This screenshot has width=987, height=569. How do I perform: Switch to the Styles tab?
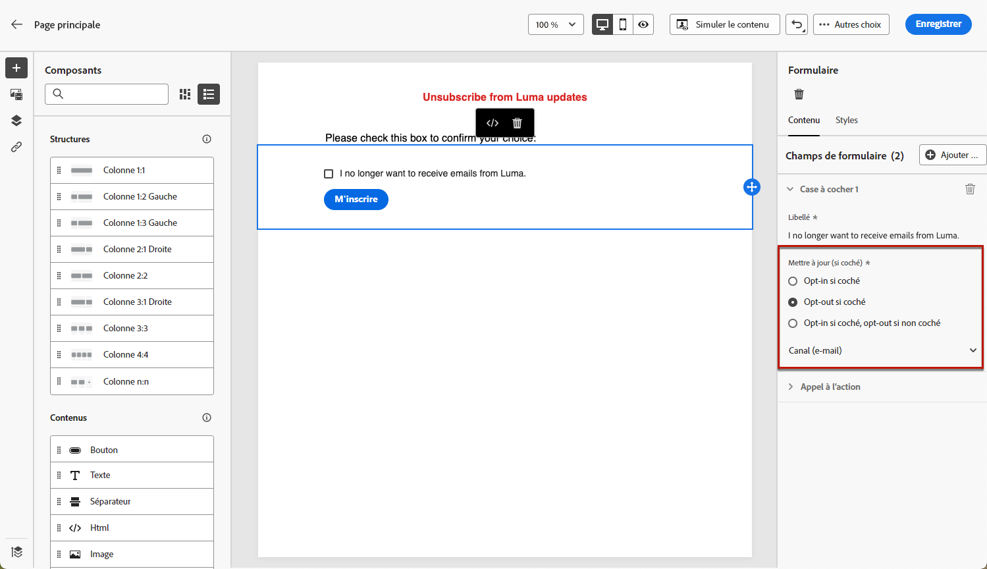[847, 121]
